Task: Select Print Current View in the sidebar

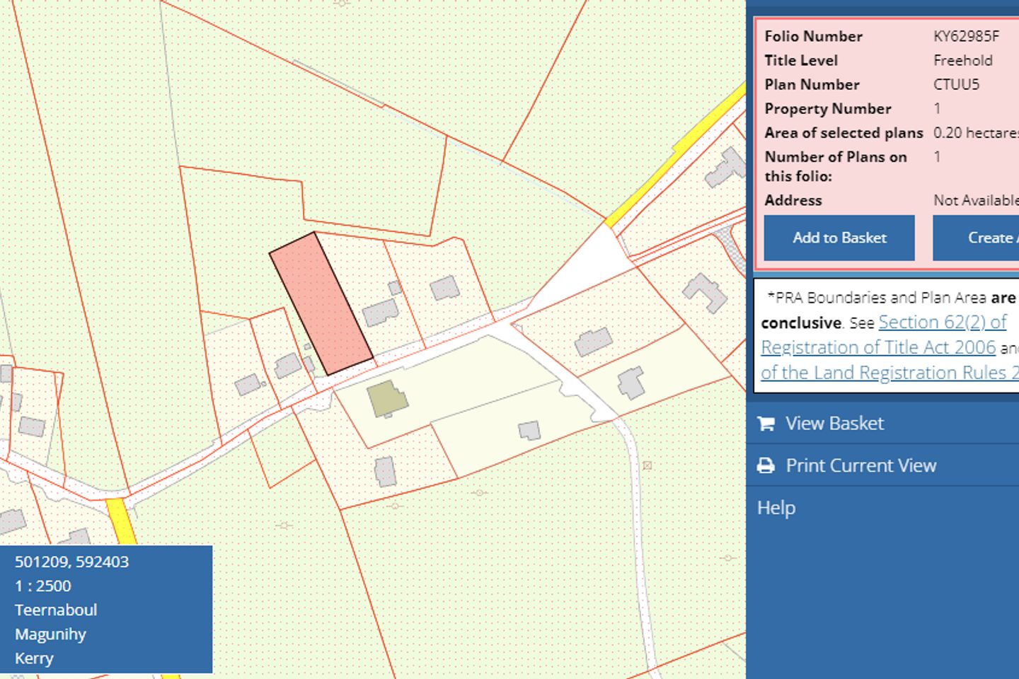Action: pos(860,465)
